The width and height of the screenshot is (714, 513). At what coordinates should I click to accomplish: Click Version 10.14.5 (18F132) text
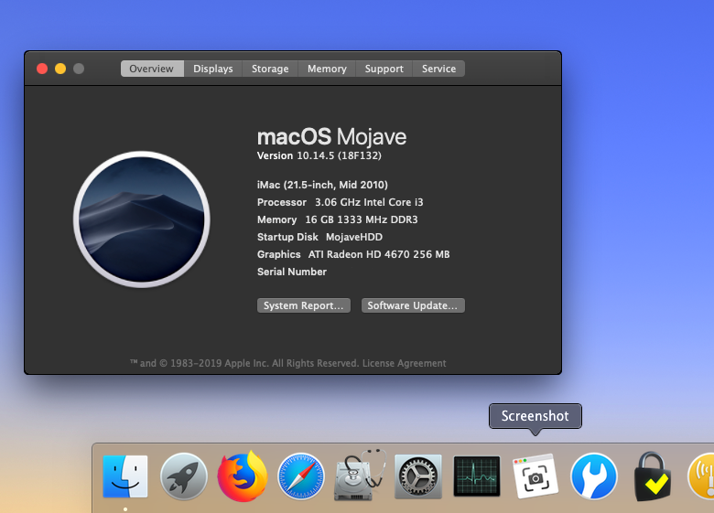pyautogui.click(x=319, y=155)
